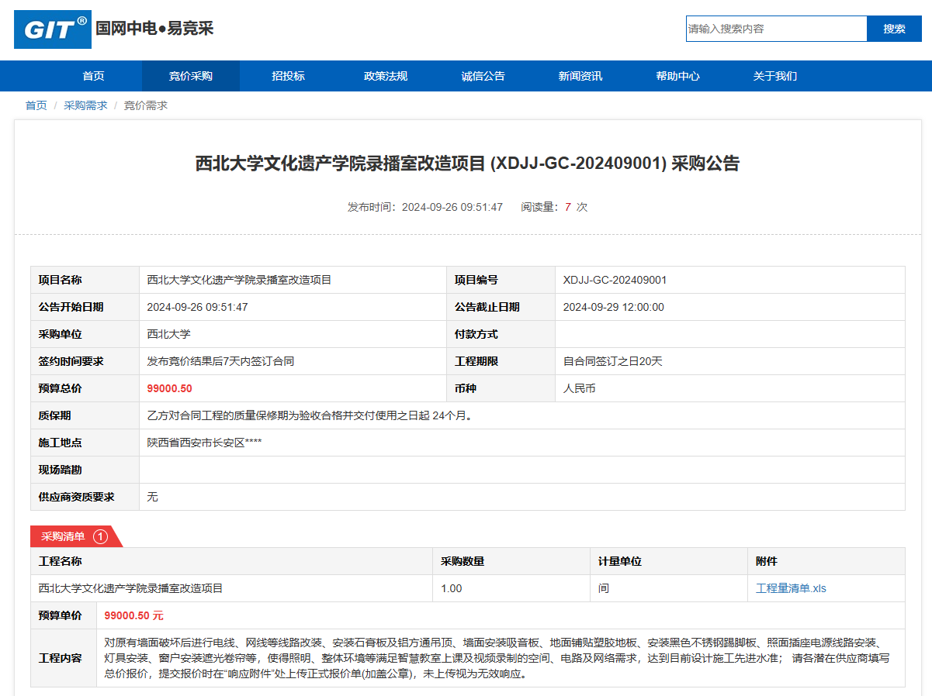Navigate to 诚信公告 section

tap(483, 76)
